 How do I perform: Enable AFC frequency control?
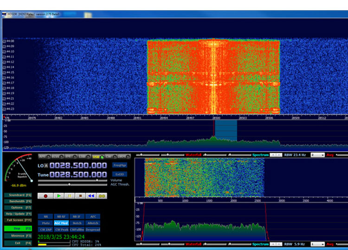[93, 217]
